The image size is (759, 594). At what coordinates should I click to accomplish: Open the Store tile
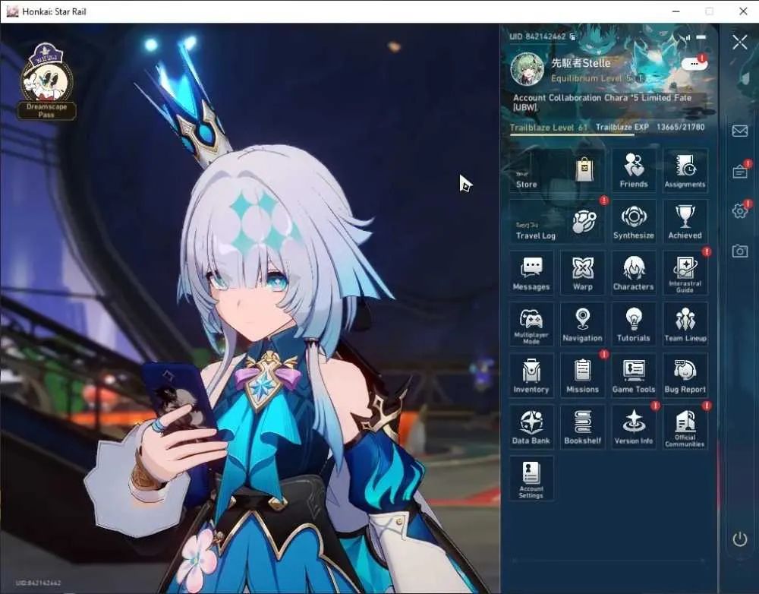556,170
